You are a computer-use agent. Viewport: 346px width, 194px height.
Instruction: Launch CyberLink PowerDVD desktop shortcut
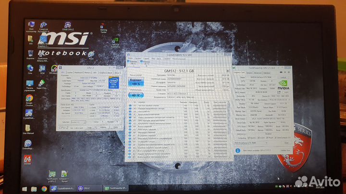[44, 27]
